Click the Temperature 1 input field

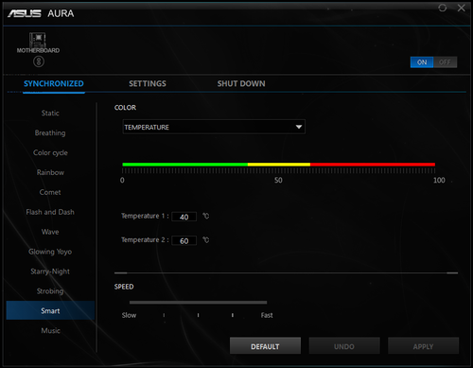(x=184, y=217)
